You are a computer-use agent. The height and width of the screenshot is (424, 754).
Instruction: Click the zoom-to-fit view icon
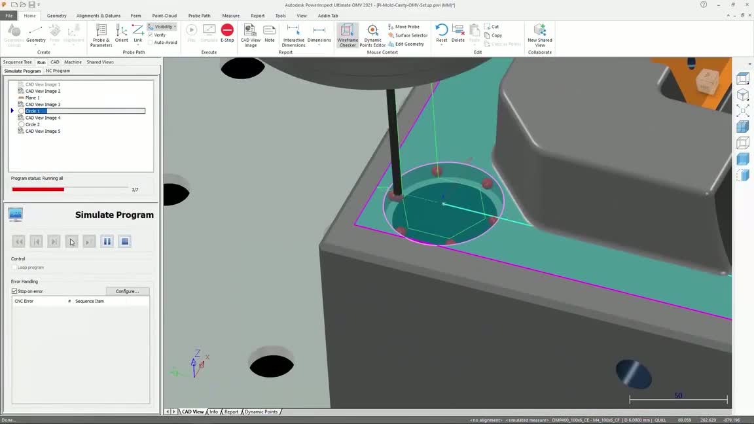pos(742,111)
